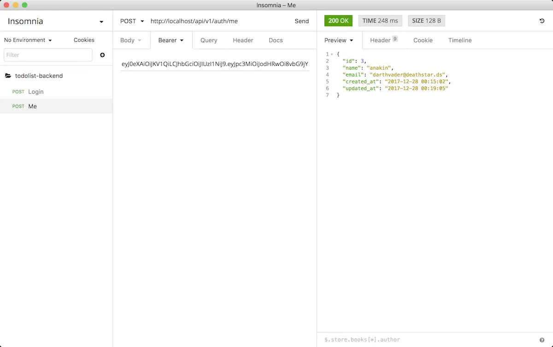The width and height of the screenshot is (553, 347).
Task: Open the Bearer auth tab dropdown
Action: tap(171, 40)
